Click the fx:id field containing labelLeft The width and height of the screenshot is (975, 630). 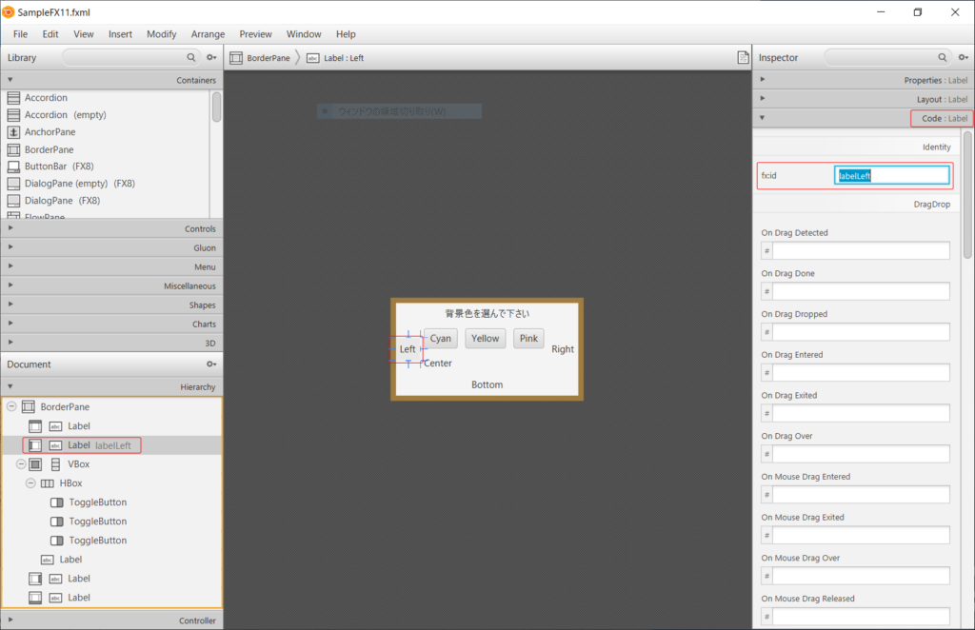(891, 174)
